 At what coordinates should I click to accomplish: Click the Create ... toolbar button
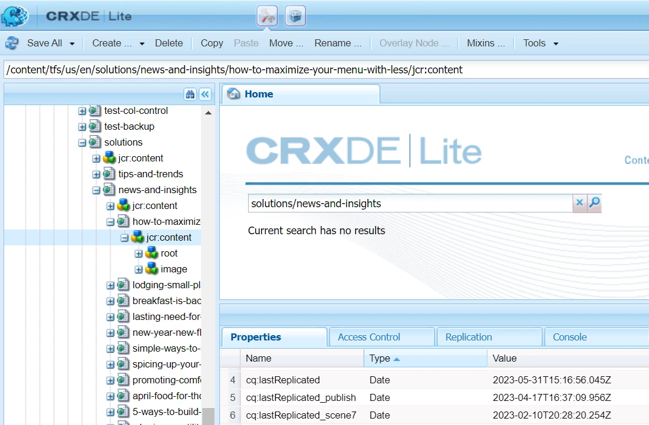tap(112, 43)
